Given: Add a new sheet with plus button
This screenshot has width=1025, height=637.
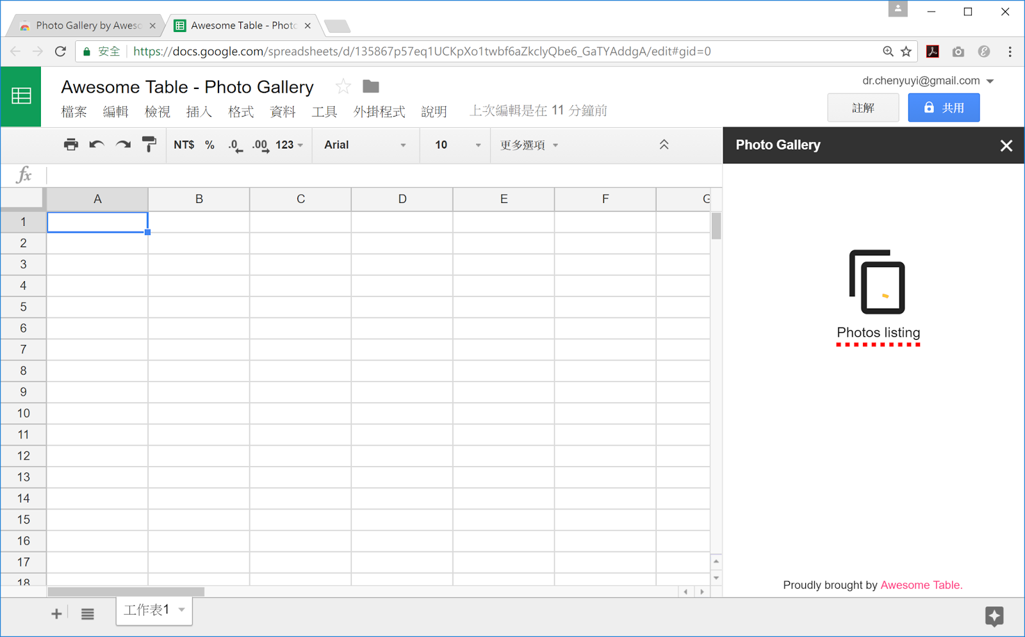Looking at the screenshot, I should tap(56, 613).
